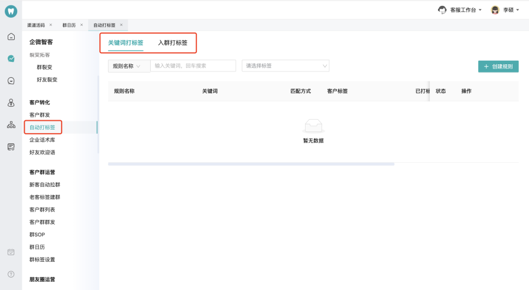Open the home icon in left rail
The height and width of the screenshot is (290, 529).
pos(11,37)
